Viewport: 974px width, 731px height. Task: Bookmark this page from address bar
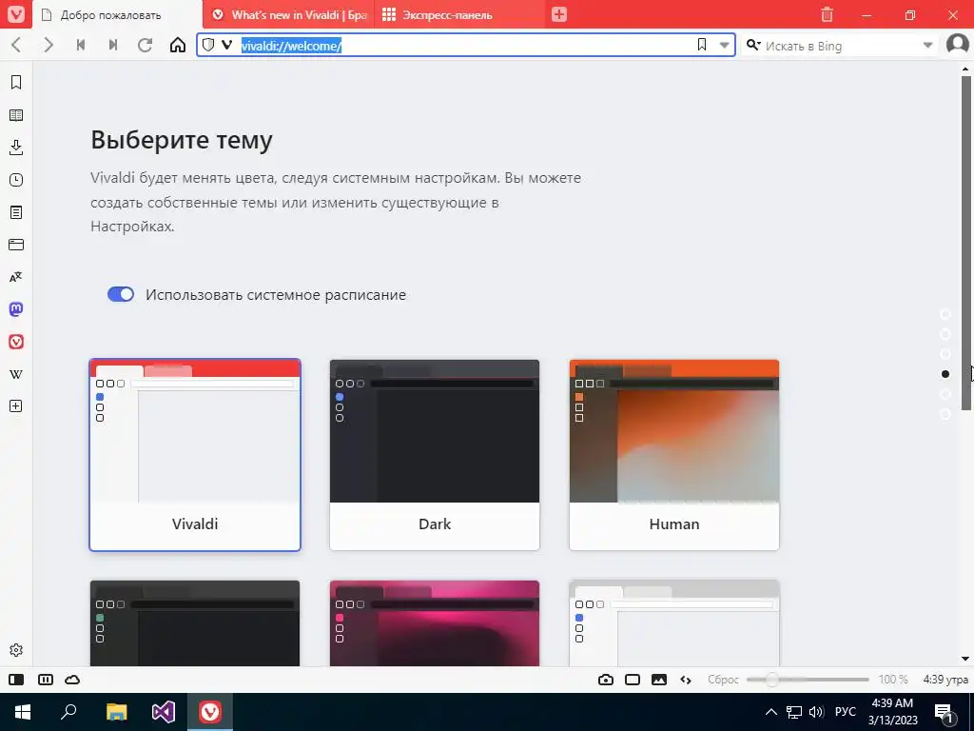click(x=702, y=45)
